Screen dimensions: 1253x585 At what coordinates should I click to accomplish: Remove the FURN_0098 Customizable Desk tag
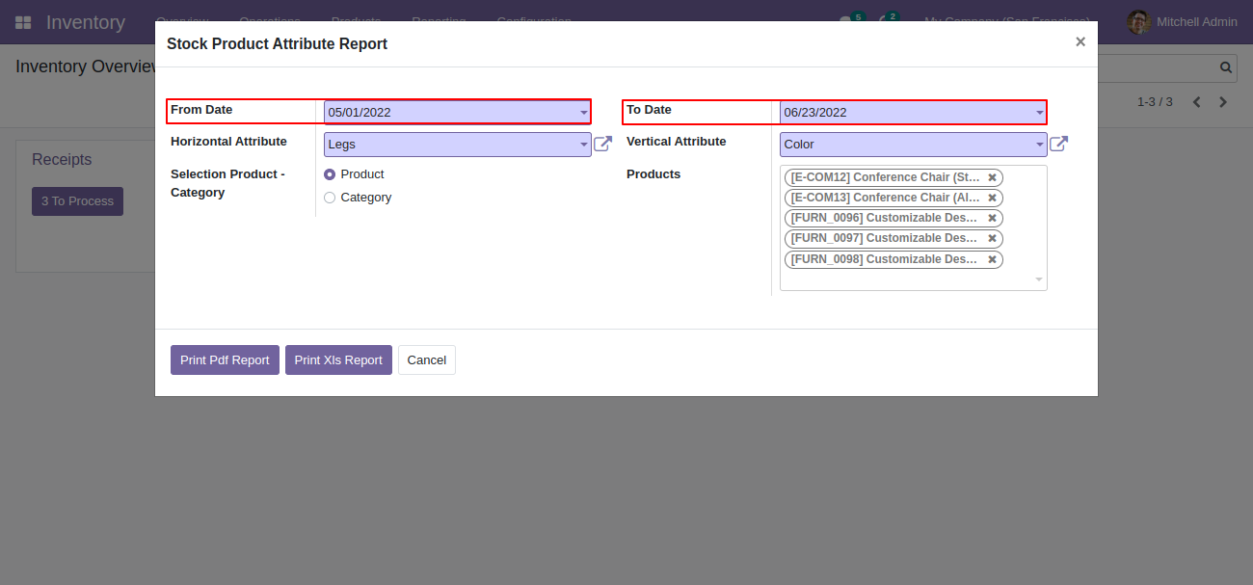point(992,259)
